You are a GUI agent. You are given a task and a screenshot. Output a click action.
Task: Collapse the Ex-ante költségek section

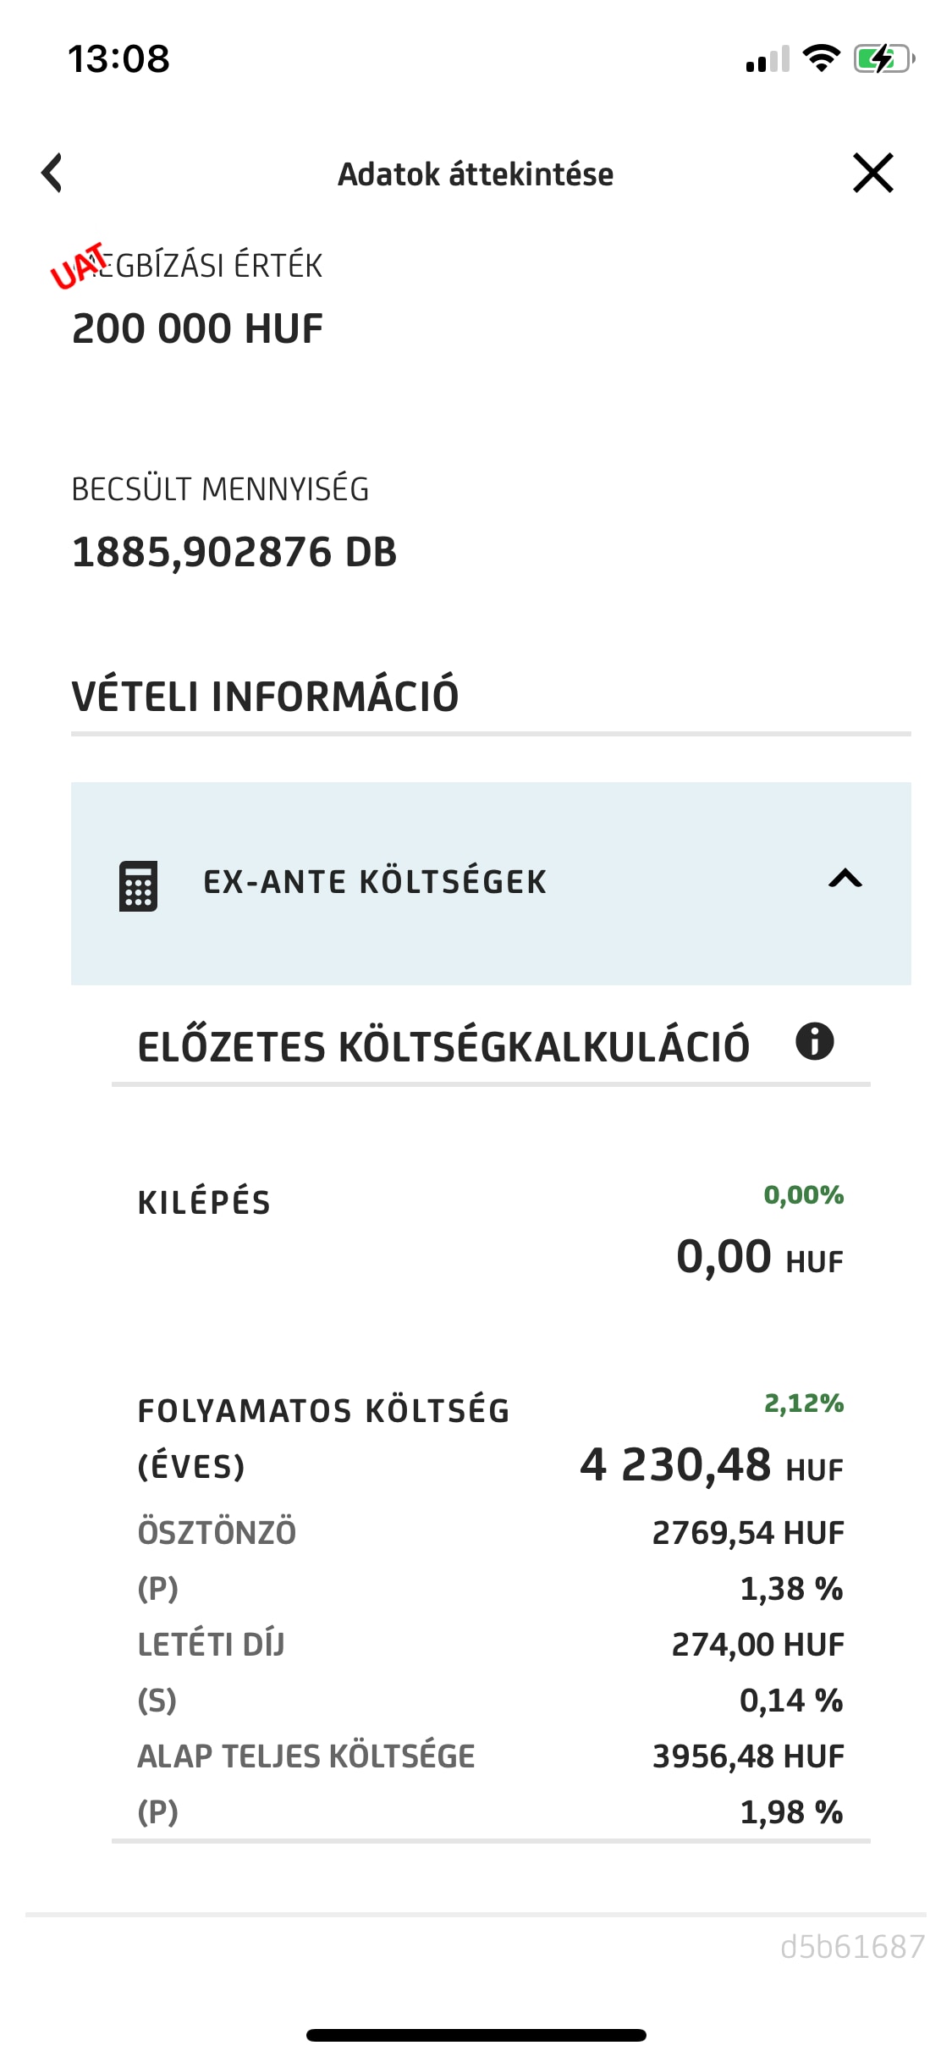pyautogui.click(x=845, y=879)
